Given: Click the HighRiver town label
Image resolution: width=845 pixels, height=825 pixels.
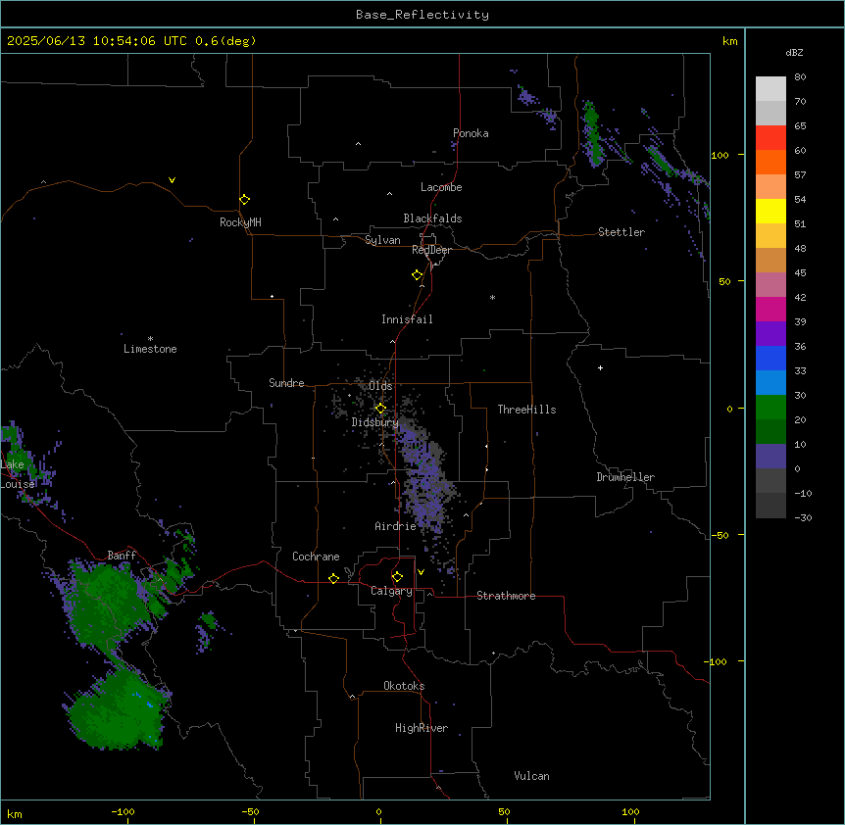Looking at the screenshot, I should coord(422,728).
